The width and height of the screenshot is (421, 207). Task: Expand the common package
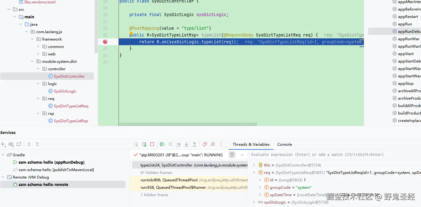click(x=38, y=46)
